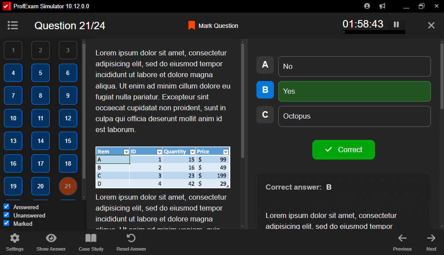Screen dimensions: 444x255
Task: Click the Mark Question bookmark icon
Action: click(191, 26)
